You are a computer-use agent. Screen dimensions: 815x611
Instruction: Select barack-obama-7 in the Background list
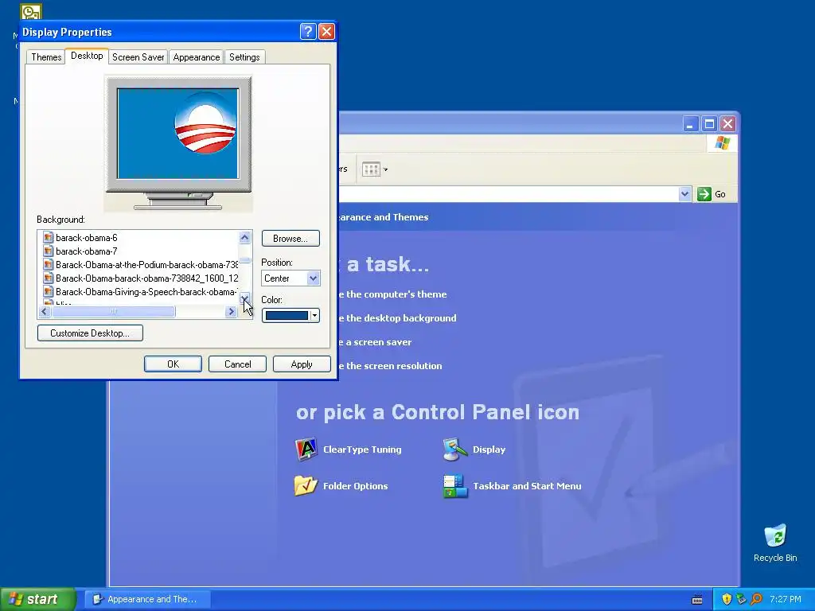pos(87,251)
